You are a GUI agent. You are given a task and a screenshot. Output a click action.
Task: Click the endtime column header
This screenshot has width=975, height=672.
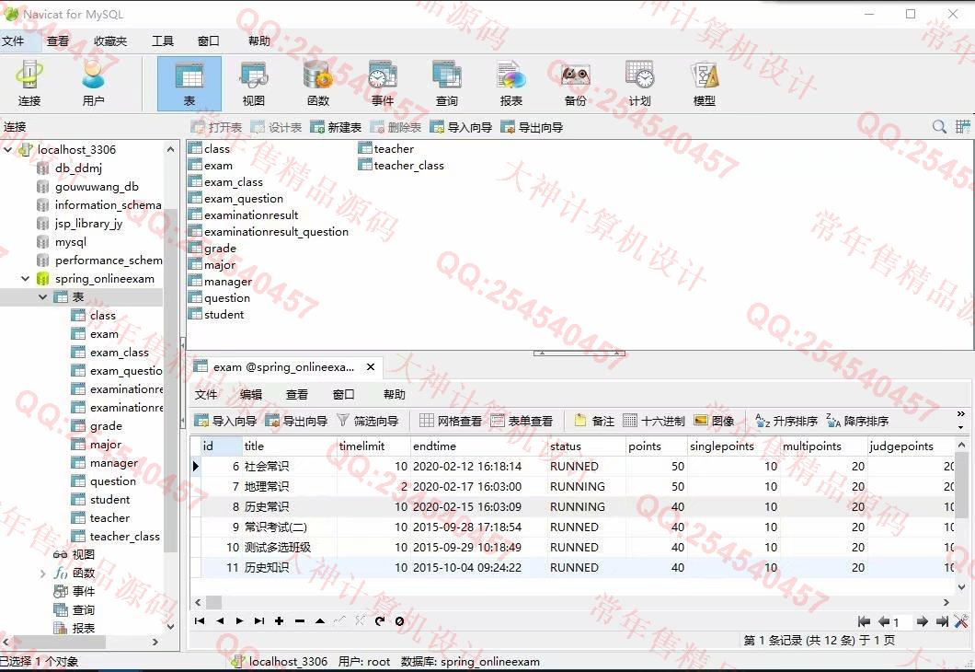click(x=478, y=446)
